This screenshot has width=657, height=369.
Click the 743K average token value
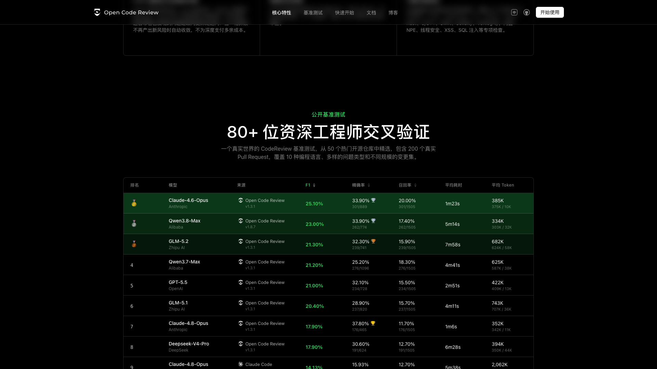498,303
